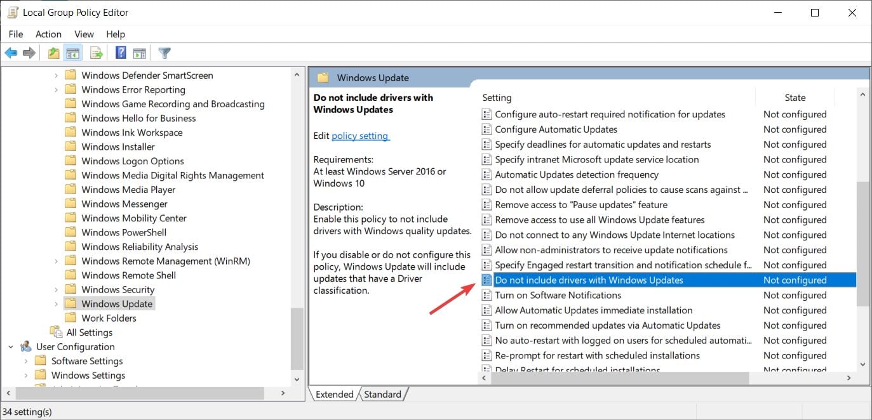
Task: Select "Do not include drivers with Windows Updates"
Action: click(668, 280)
